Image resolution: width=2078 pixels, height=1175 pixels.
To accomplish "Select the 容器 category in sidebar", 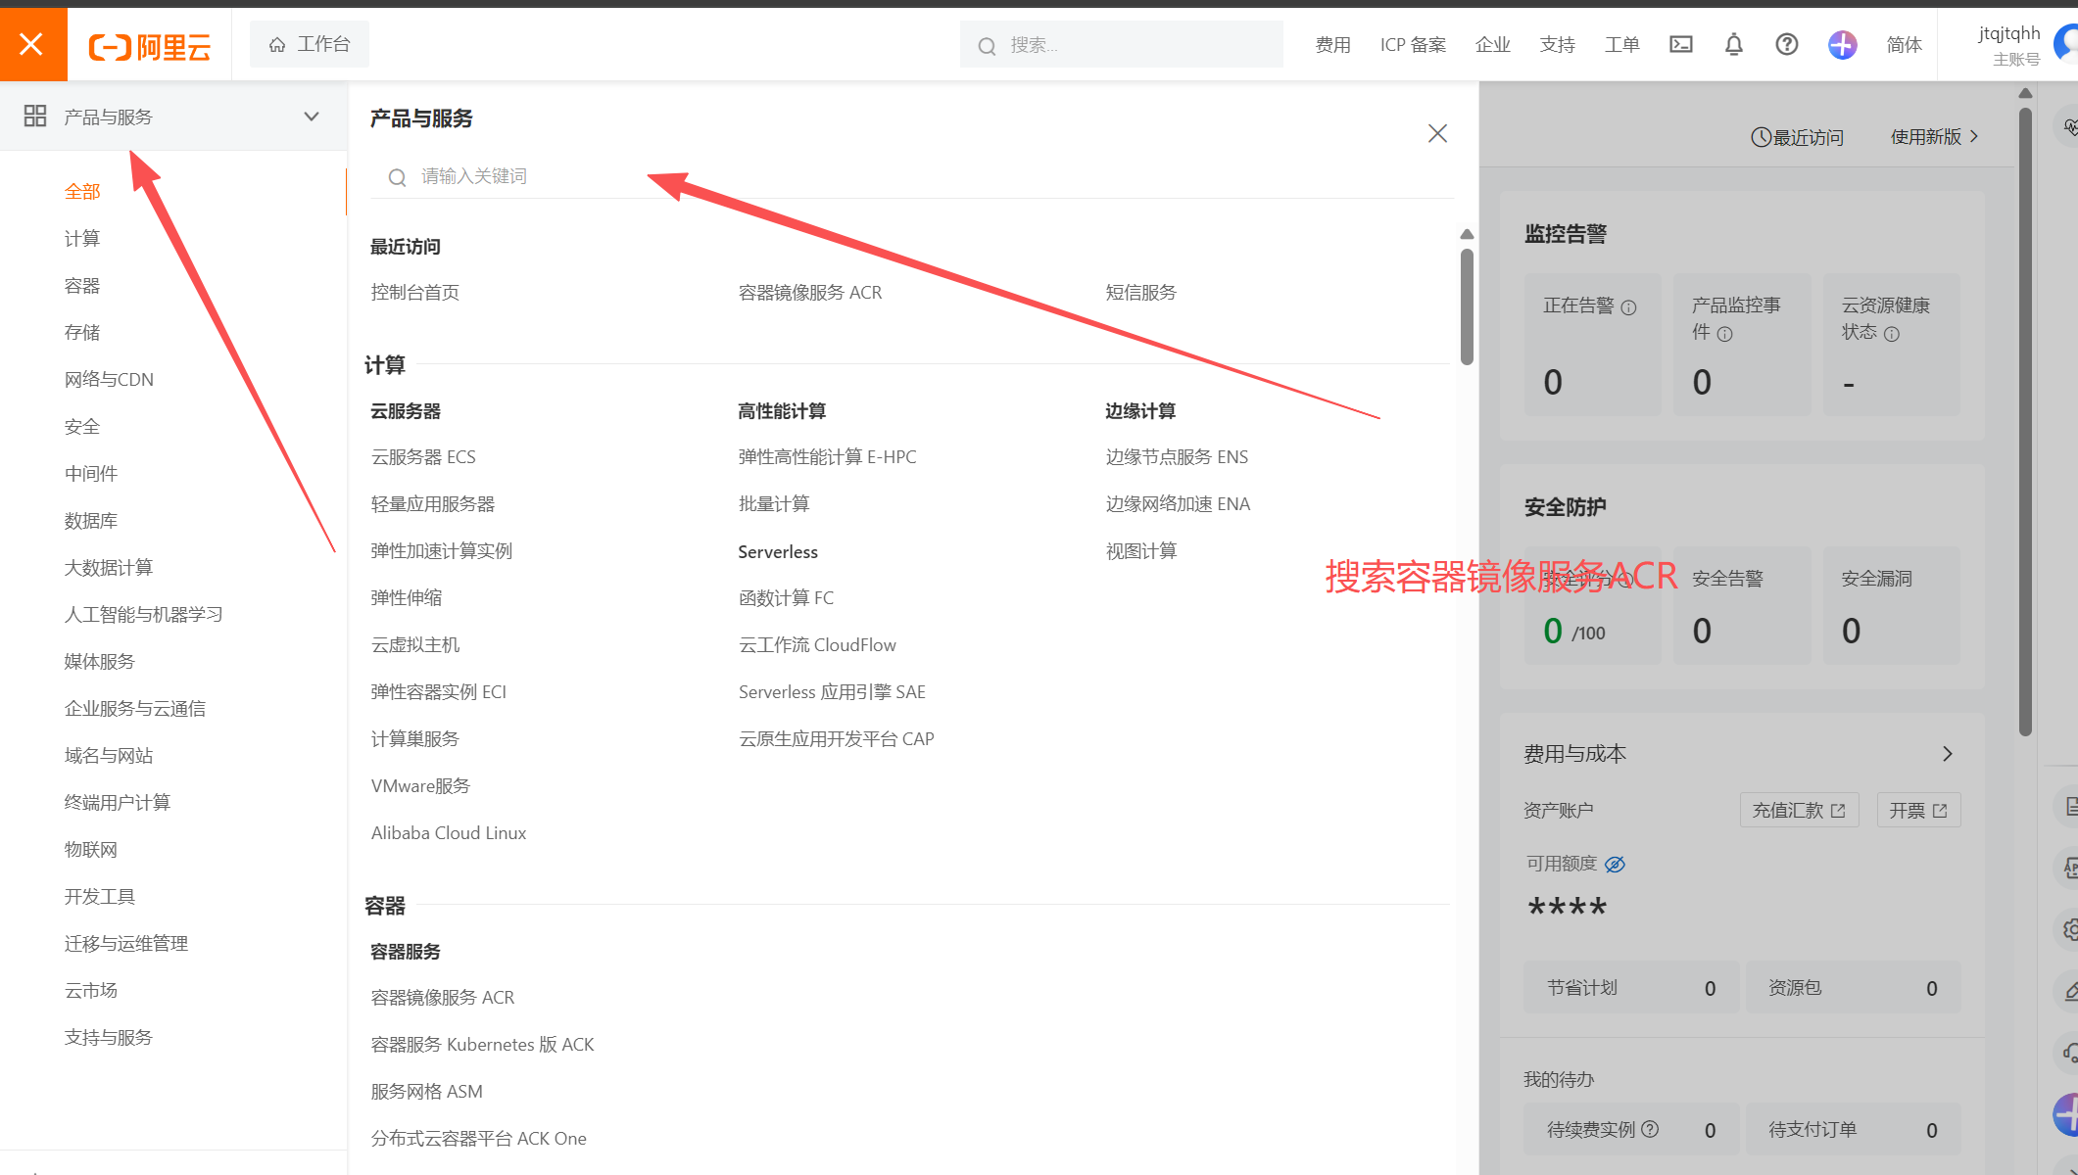I will click(82, 286).
